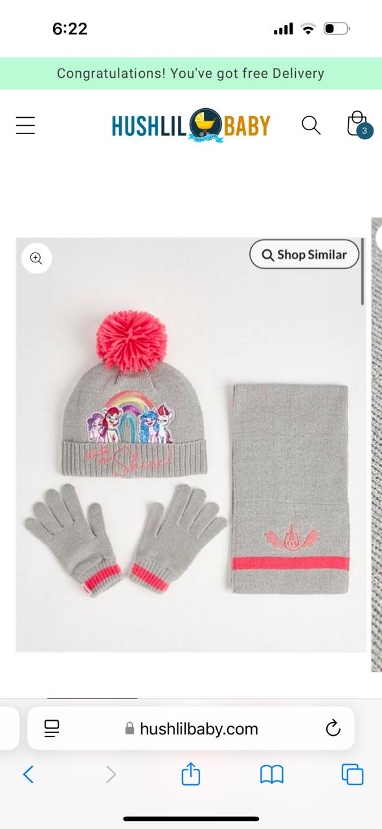Show all open Safari tabs

point(352,774)
